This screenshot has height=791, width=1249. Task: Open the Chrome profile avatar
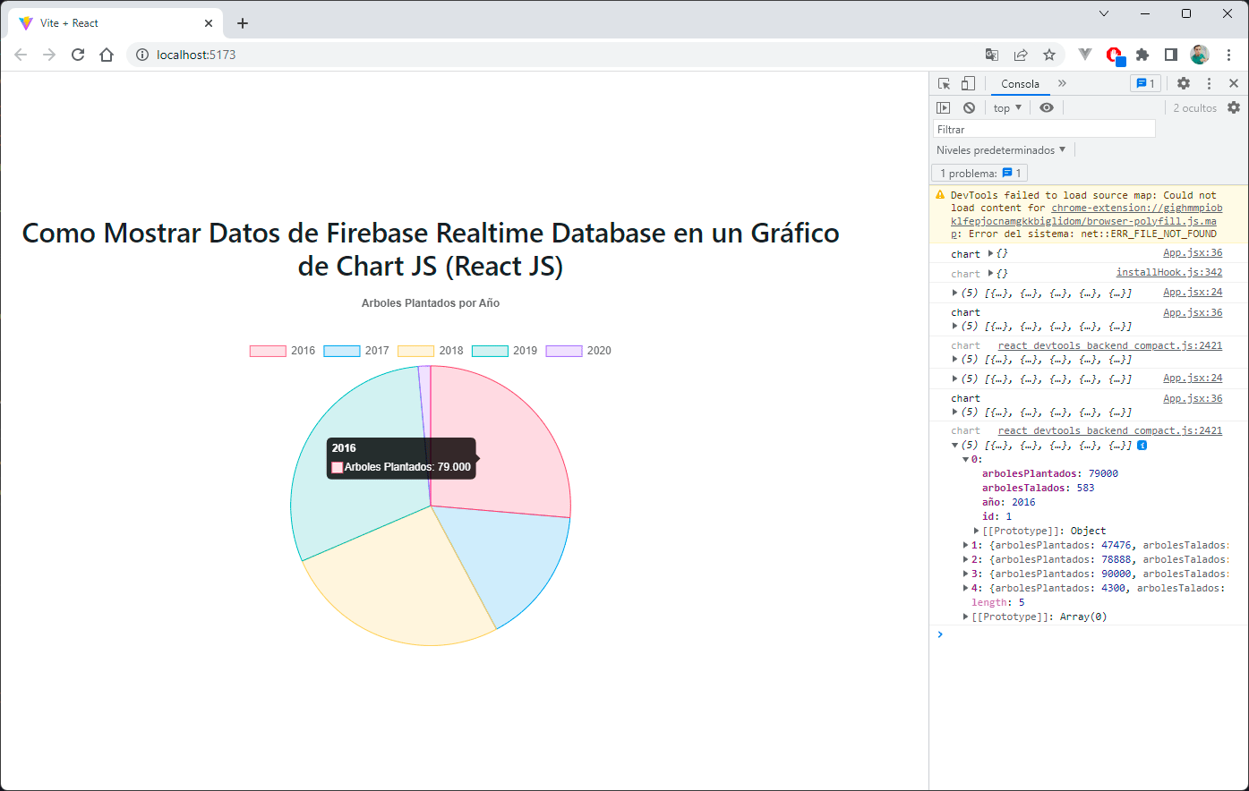pos(1200,55)
